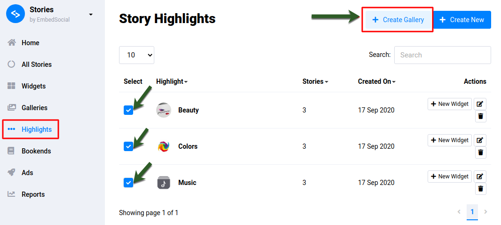Click the Search input field
Screen dimensions: 501x225
coord(443,55)
